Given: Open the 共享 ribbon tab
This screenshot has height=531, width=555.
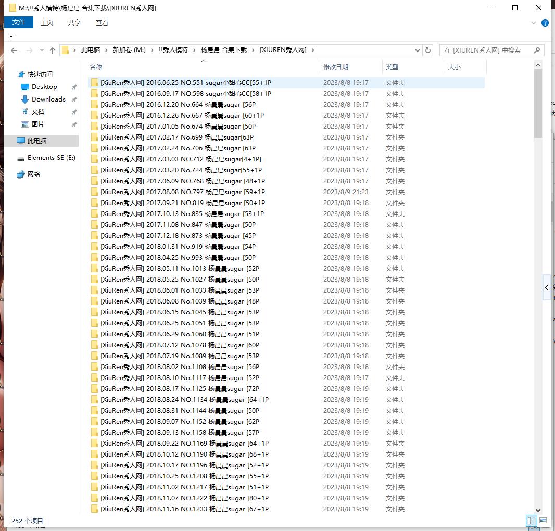Looking at the screenshot, I should [74, 23].
